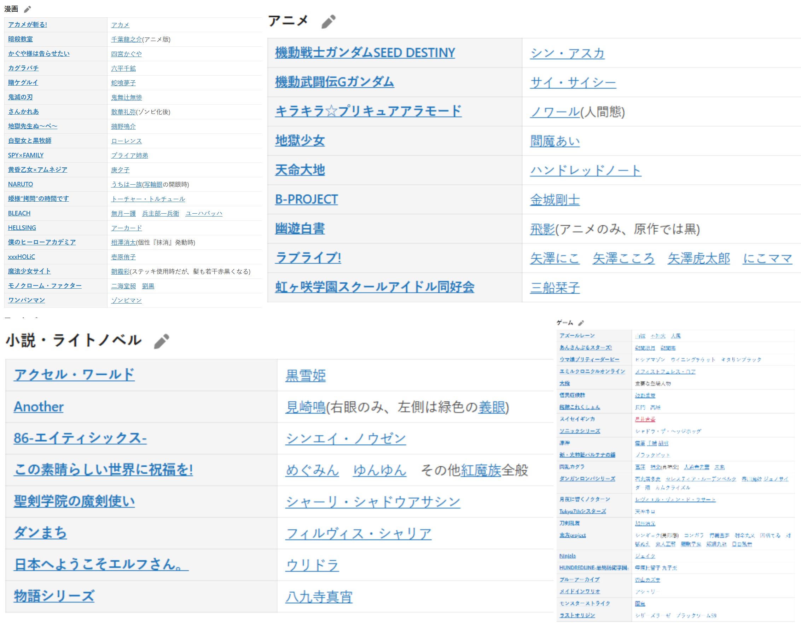Open the 三船栞子 link
The height and width of the screenshot is (628, 801).
pyautogui.click(x=555, y=288)
